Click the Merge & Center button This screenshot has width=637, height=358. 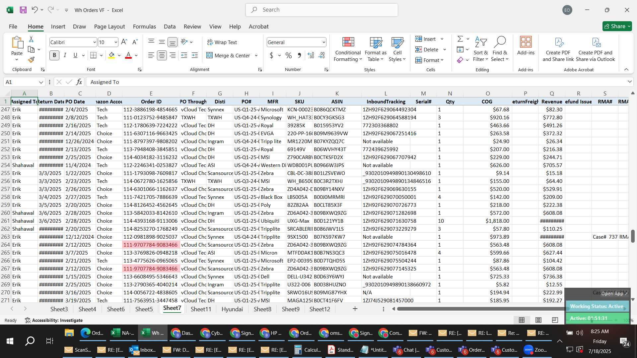click(x=228, y=55)
